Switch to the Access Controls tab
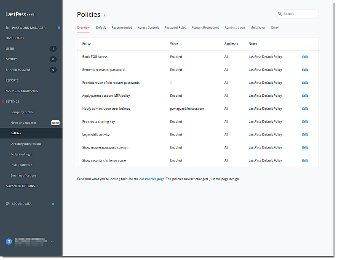 (x=148, y=27)
